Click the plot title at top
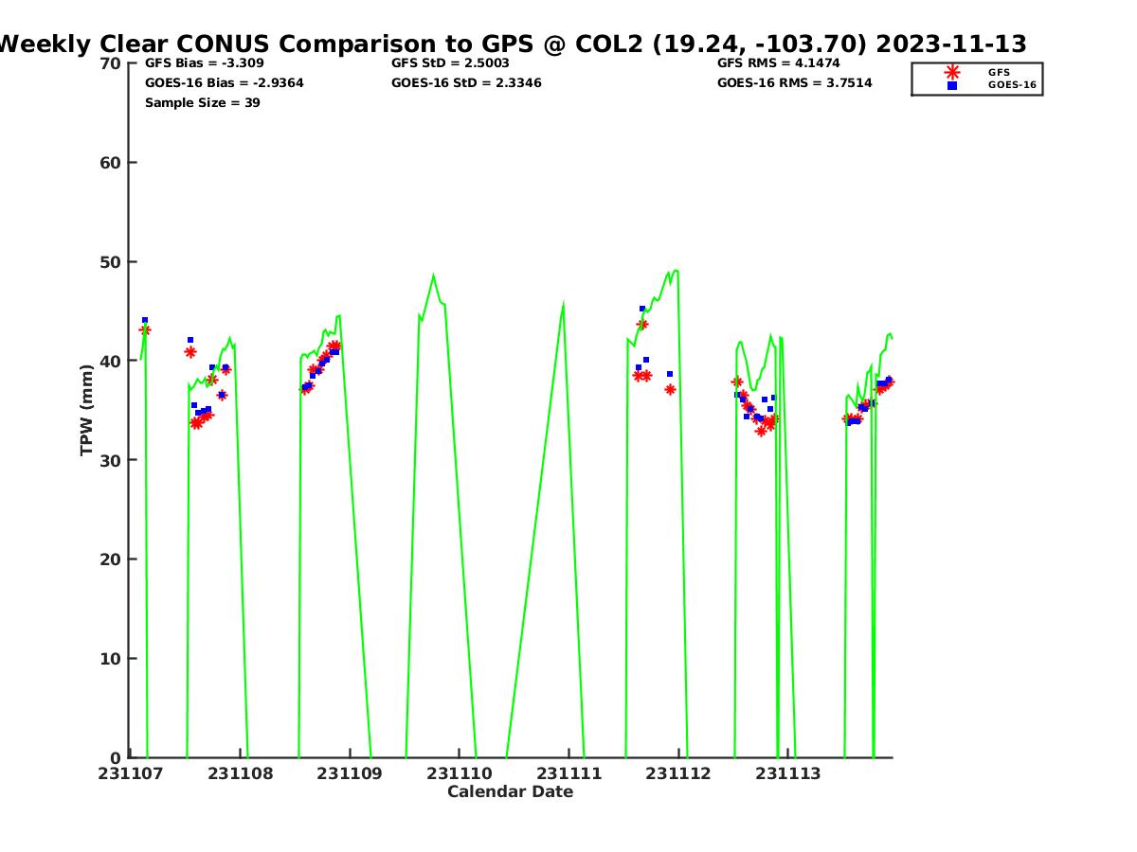 [512, 44]
